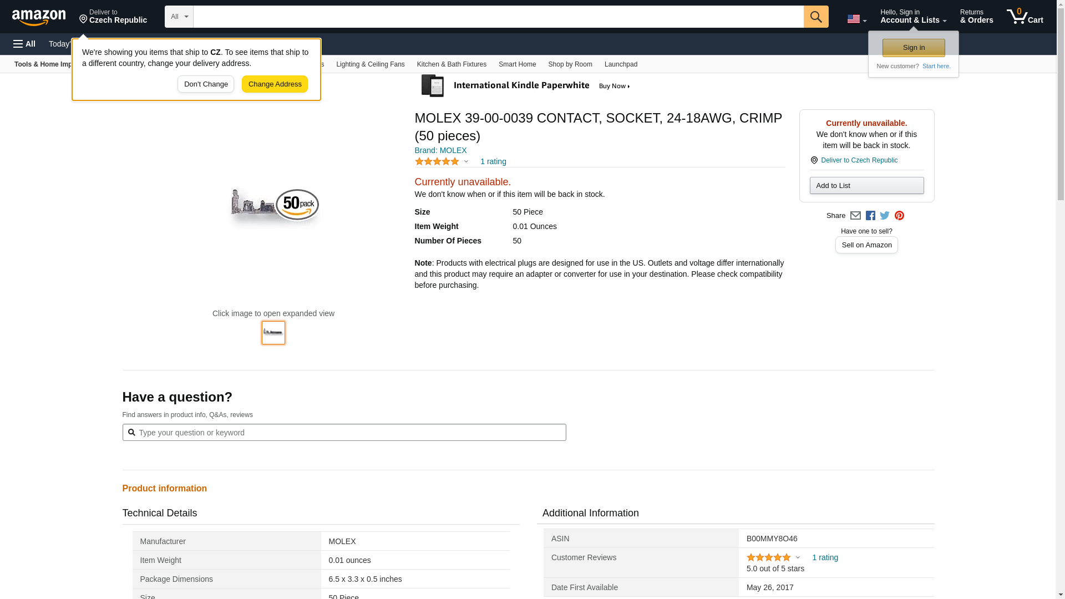Open the shopping cart icon
1065x599 pixels.
pos(1024,17)
